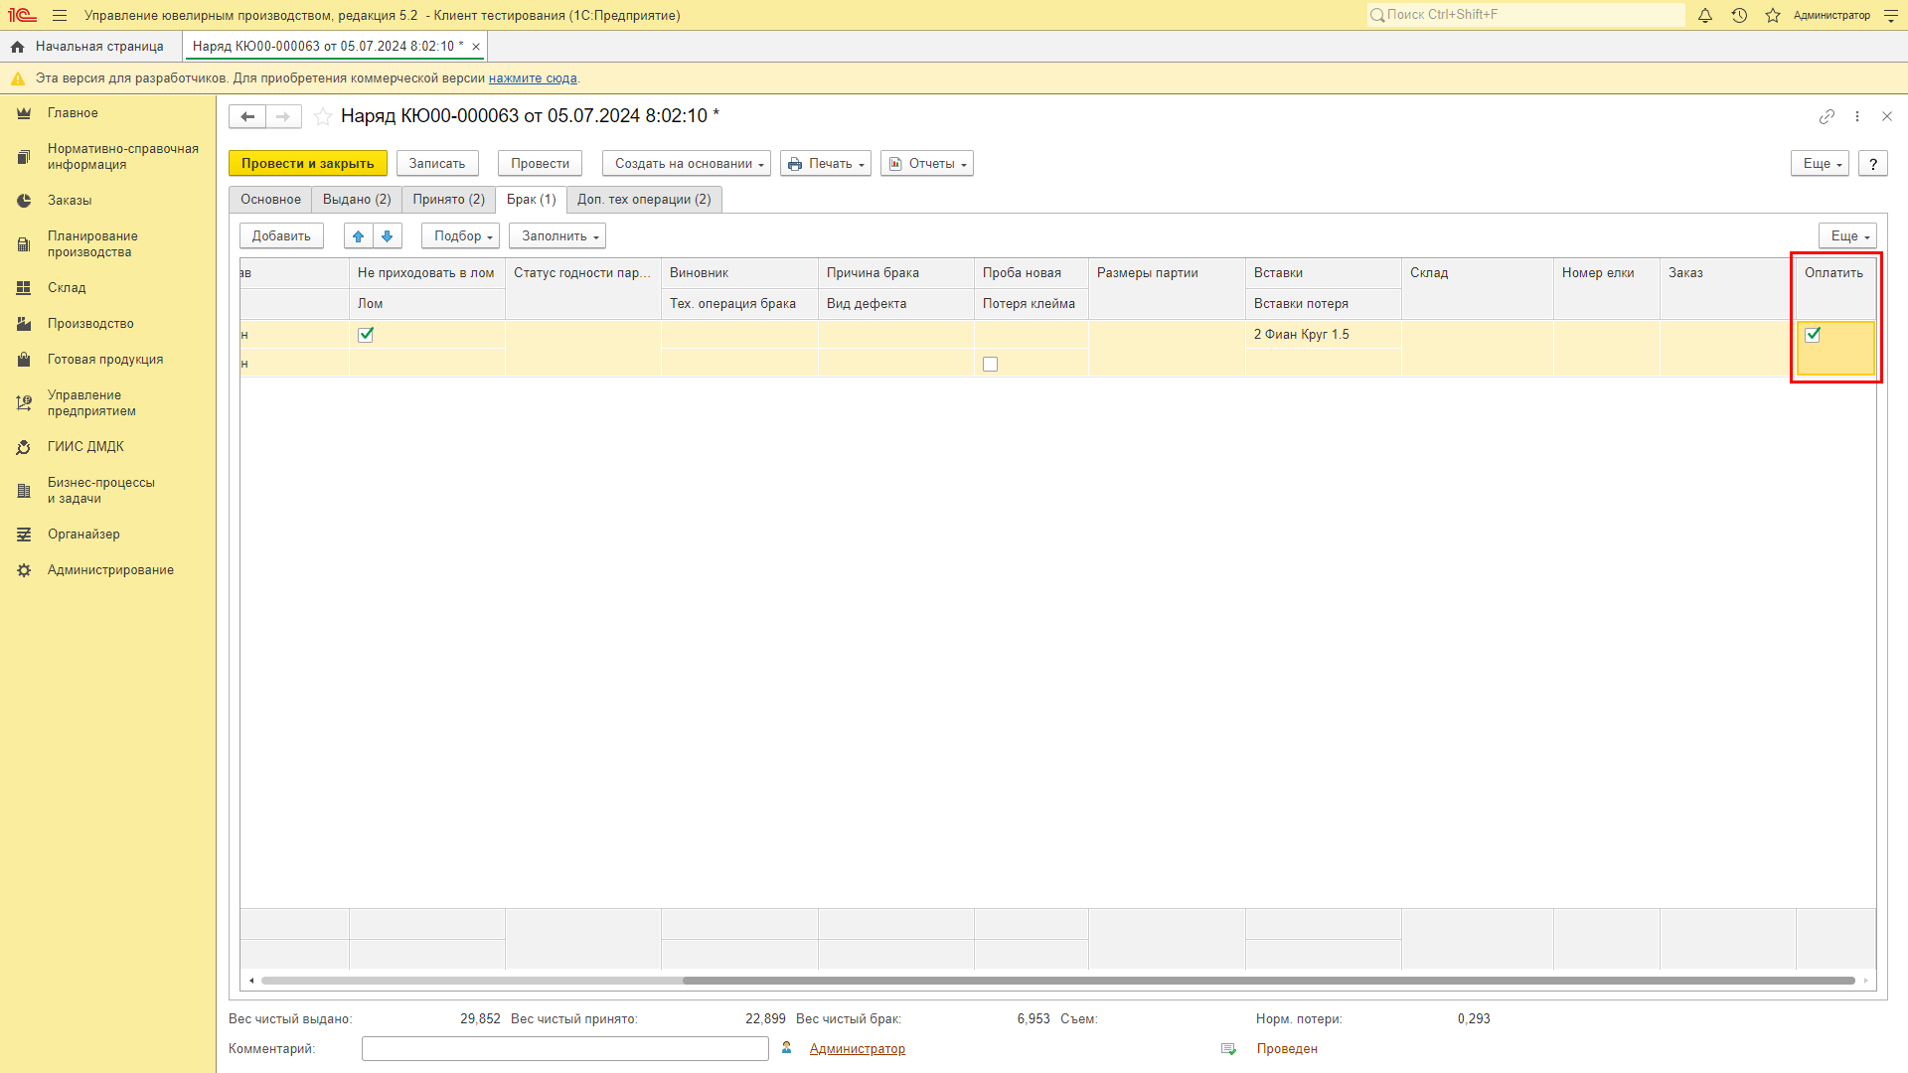The image size is (1908, 1073).
Task: Select cell 2 Фиан Круг 1.5
Action: 1323,335
